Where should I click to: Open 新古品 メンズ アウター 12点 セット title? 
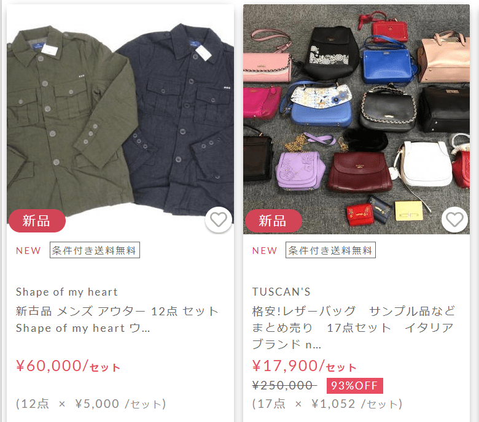pyautogui.click(x=117, y=320)
